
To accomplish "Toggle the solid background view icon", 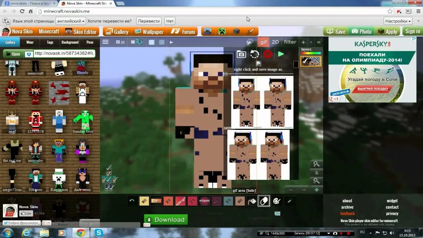I will click(x=151, y=42).
